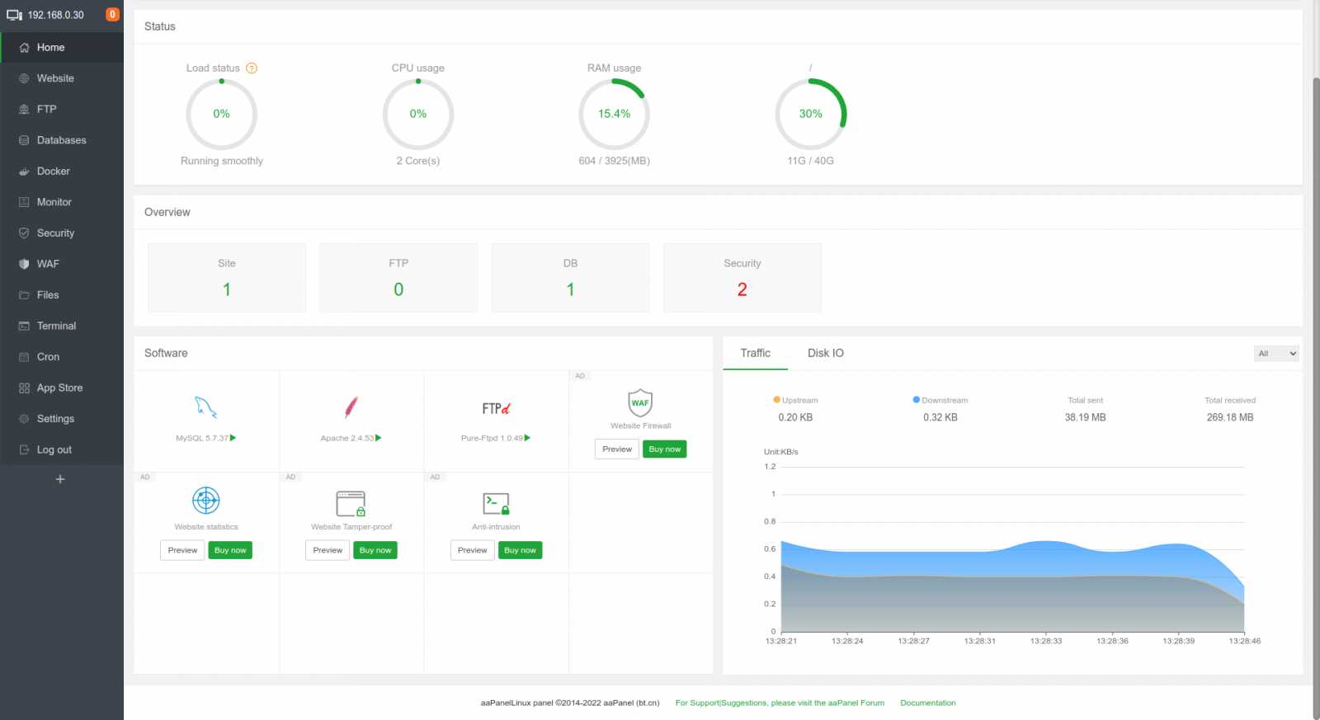The image size is (1320, 720).
Task: Click the Log out icon in sidebar
Action: pyautogui.click(x=24, y=449)
